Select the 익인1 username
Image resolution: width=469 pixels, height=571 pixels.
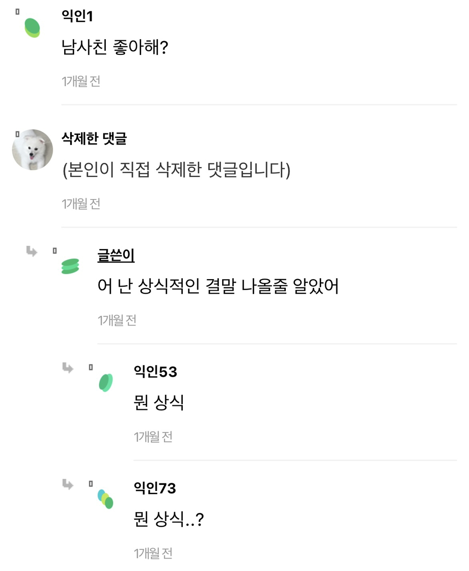[77, 16]
